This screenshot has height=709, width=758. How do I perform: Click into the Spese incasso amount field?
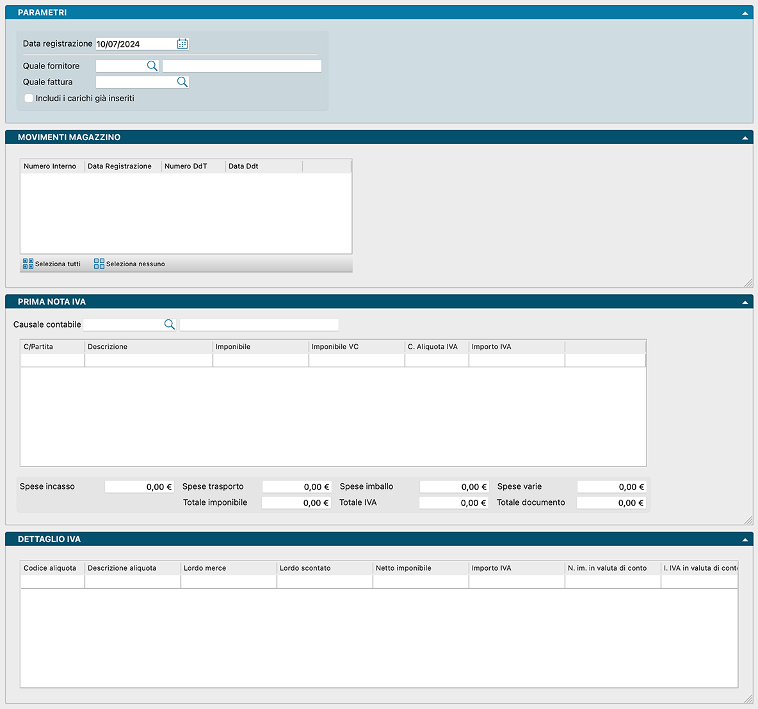tap(139, 487)
